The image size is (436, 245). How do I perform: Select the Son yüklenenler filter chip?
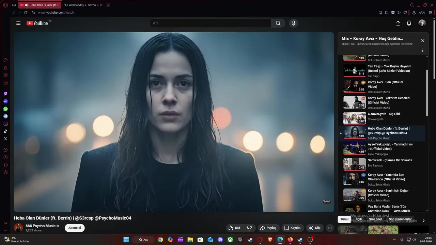click(400, 219)
